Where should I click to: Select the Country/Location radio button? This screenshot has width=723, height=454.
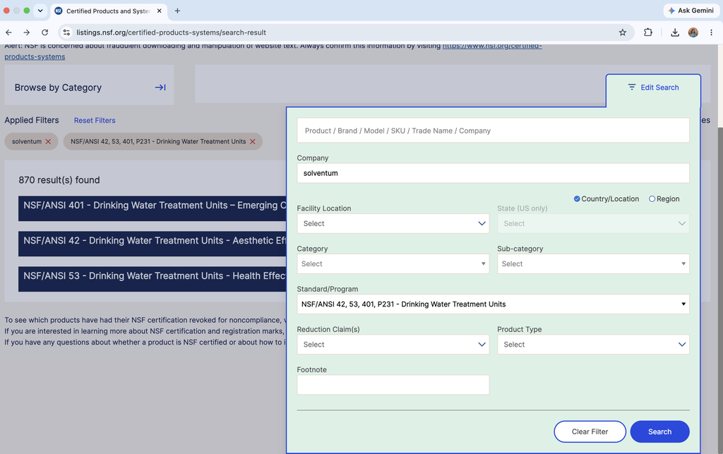tap(577, 198)
